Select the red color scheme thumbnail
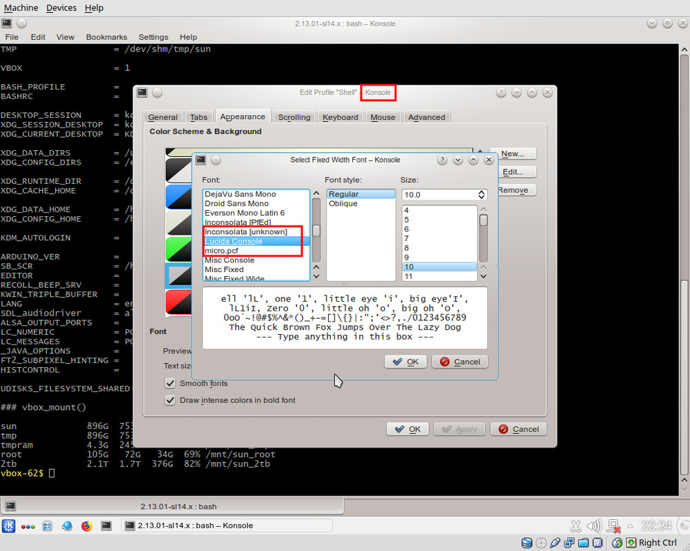This screenshot has width=690, height=551. click(179, 302)
